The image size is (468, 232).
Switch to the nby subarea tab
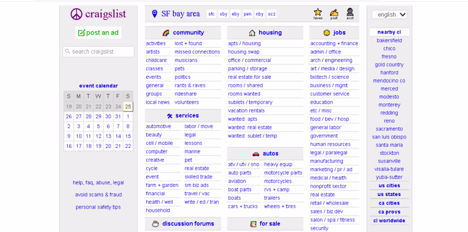260,14
